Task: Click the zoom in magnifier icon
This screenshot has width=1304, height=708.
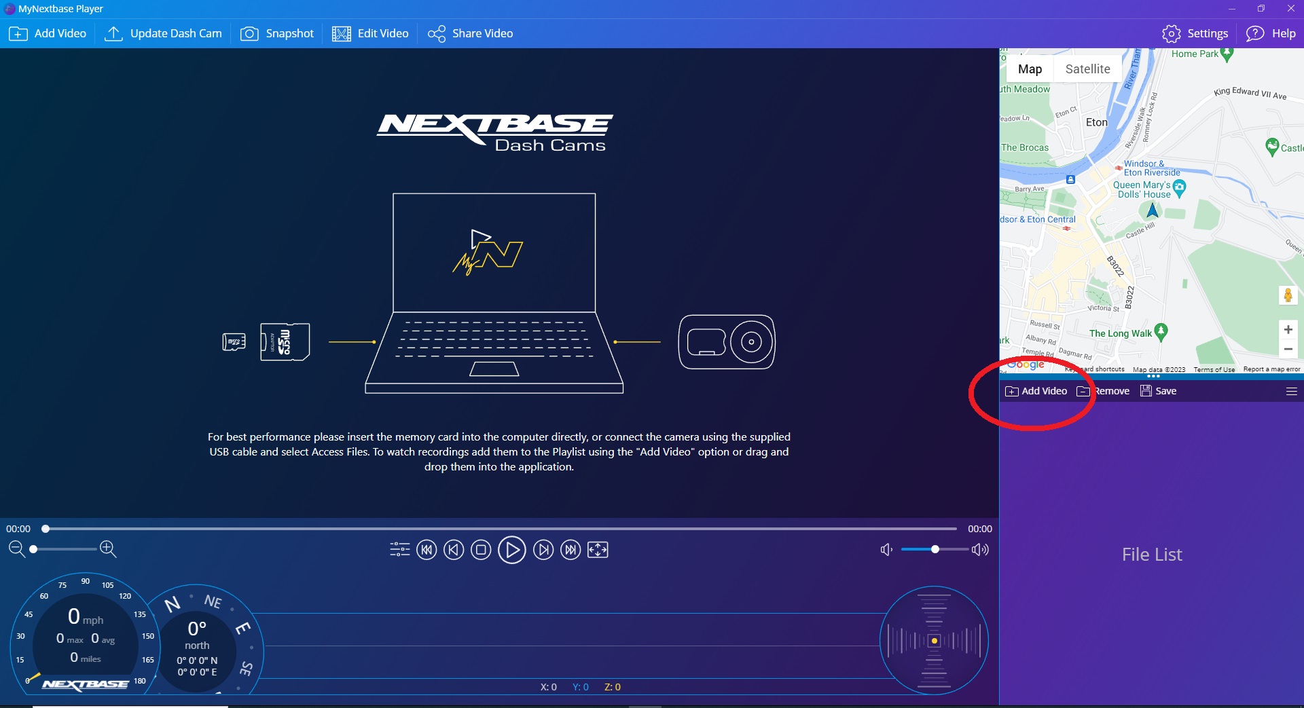Action: tap(108, 549)
